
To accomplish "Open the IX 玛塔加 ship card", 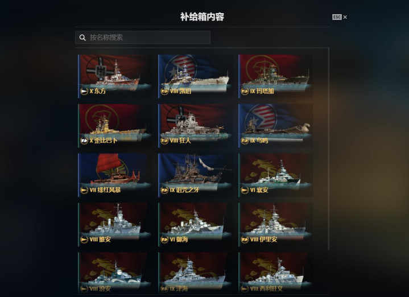I will coord(276,76).
